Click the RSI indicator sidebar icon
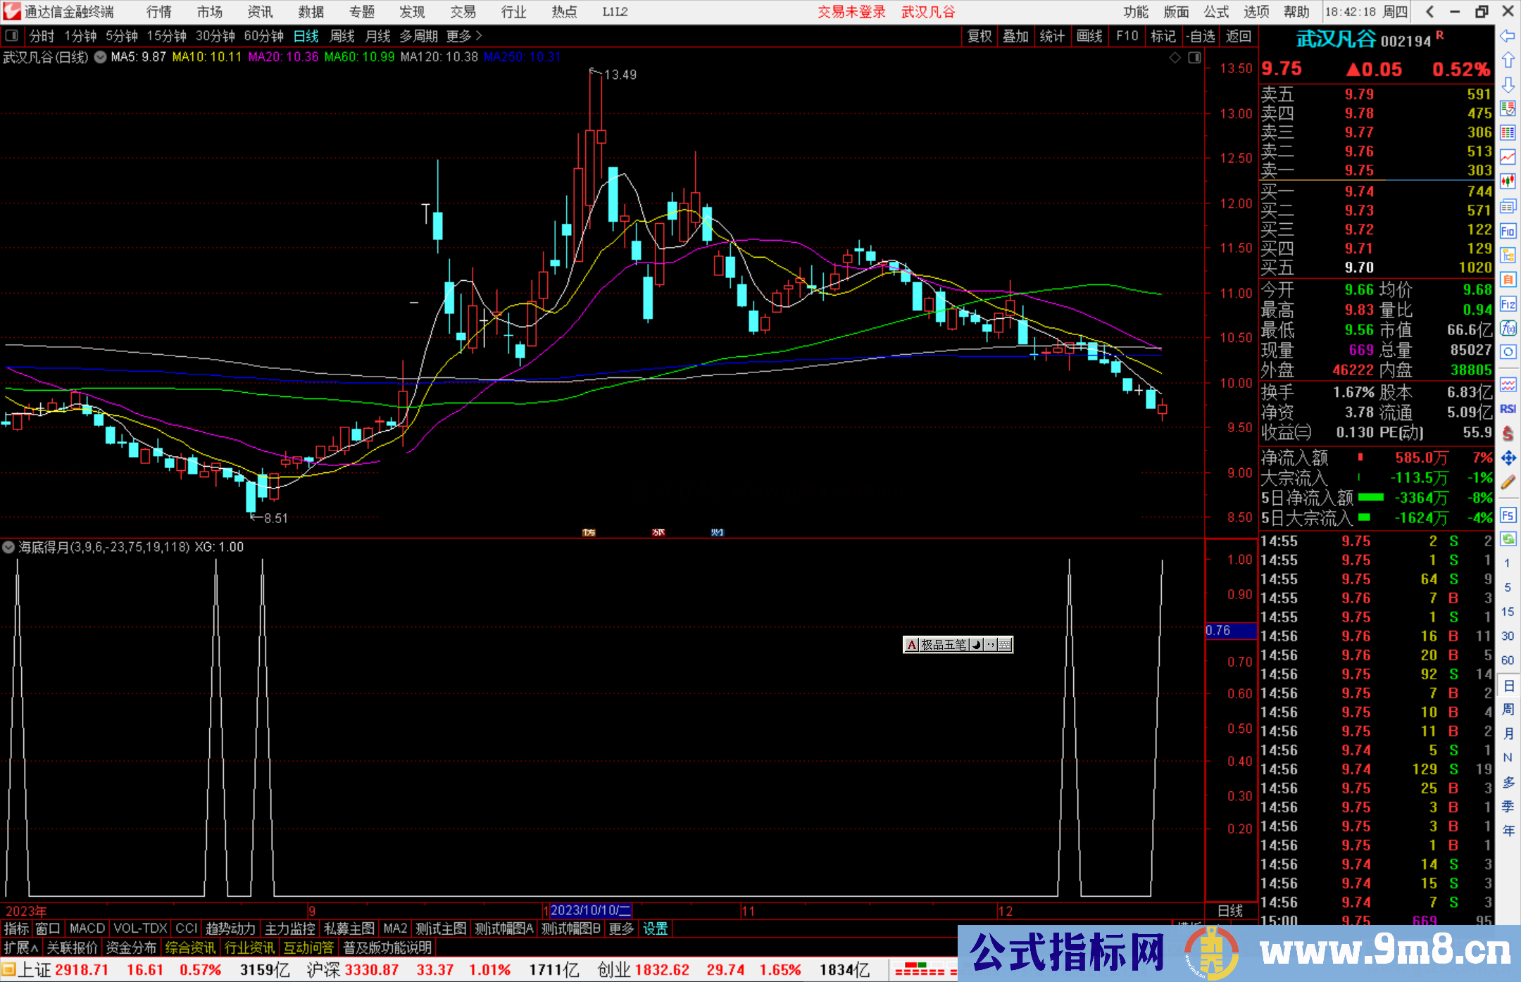 (1508, 409)
